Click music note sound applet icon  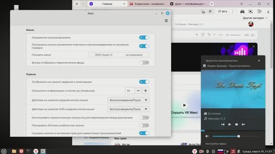point(233,151)
